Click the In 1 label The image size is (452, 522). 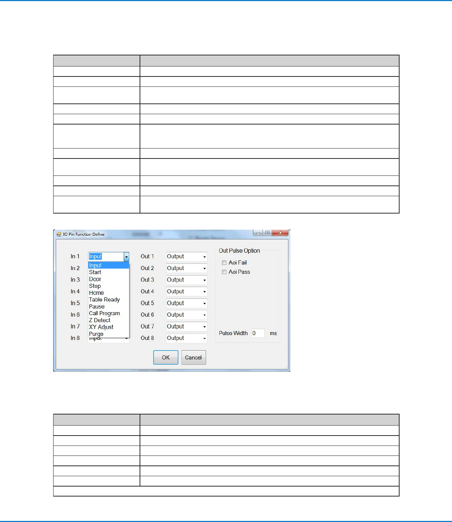pos(75,256)
